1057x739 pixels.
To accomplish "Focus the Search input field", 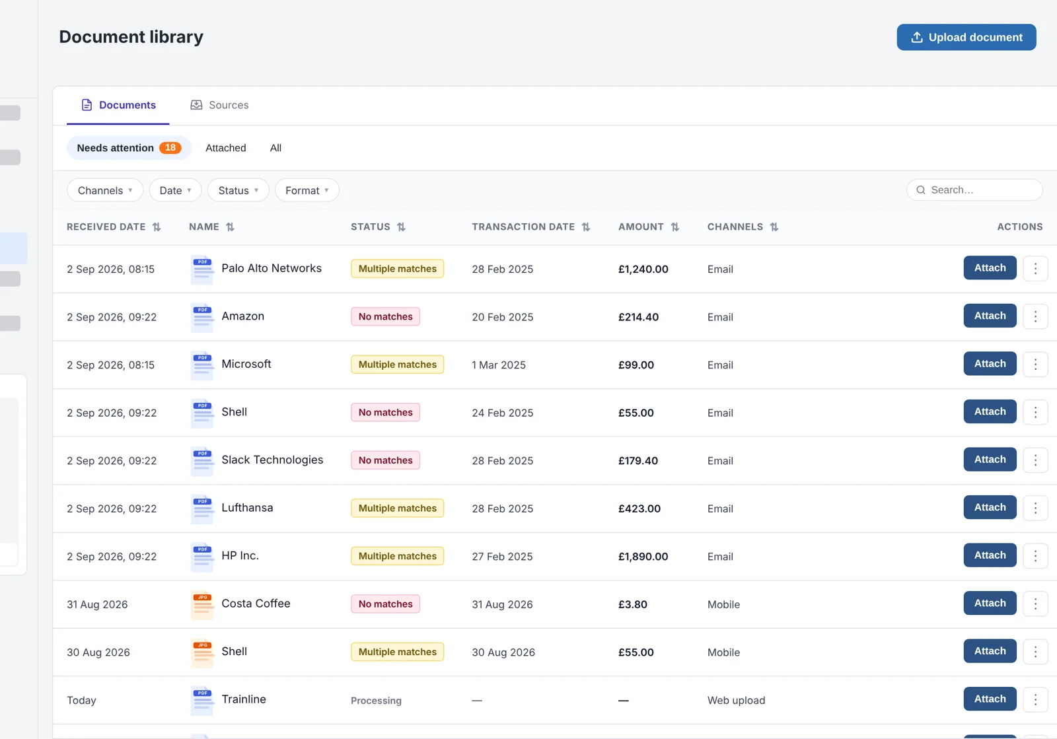I will tap(974, 190).
